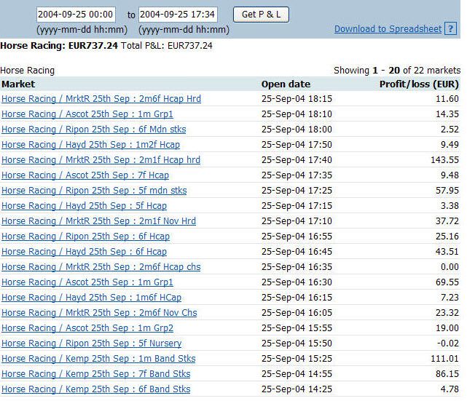The width and height of the screenshot is (467, 401).
Task: Click the help question mark icon
Action: pos(451,29)
